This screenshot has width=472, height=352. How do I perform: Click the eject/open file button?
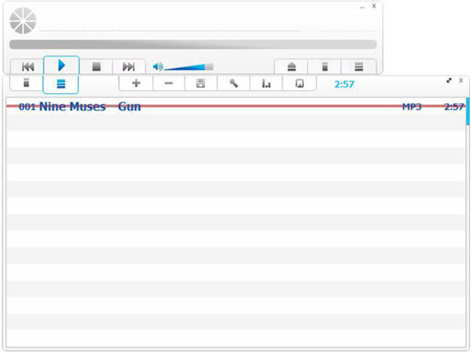tap(291, 67)
